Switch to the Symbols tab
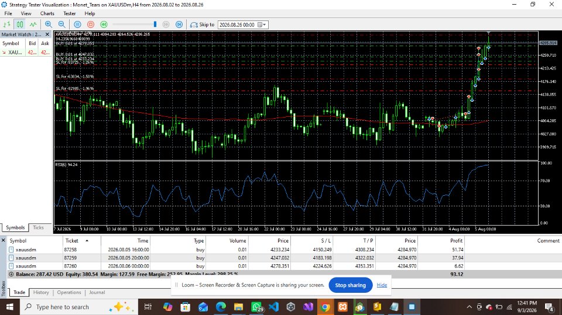 click(x=15, y=227)
